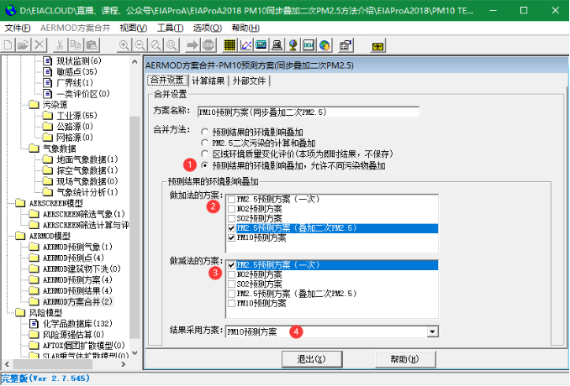Check NO2预测方案 in 做加法的方案 list
This screenshot has width=570, height=386.
pyautogui.click(x=231, y=209)
